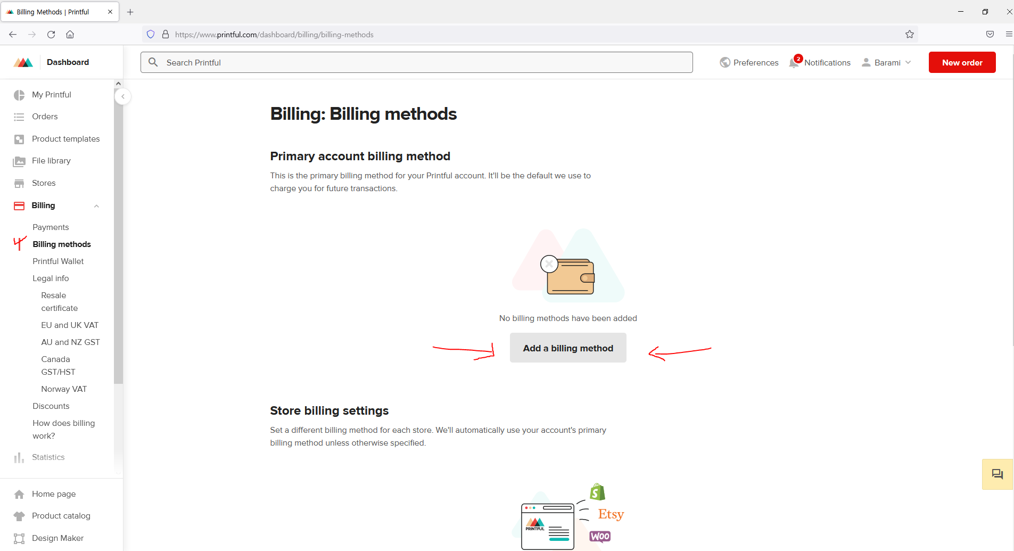1014x551 pixels.
Task: Click the Design Maker frame icon
Action: click(x=19, y=538)
